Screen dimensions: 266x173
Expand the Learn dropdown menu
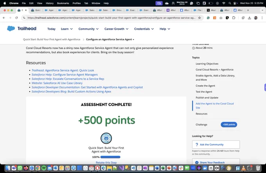pyautogui.click(x=67, y=29)
